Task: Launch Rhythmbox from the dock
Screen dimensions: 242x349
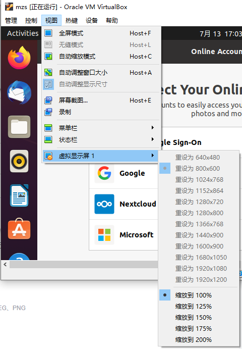Action: click(19, 161)
